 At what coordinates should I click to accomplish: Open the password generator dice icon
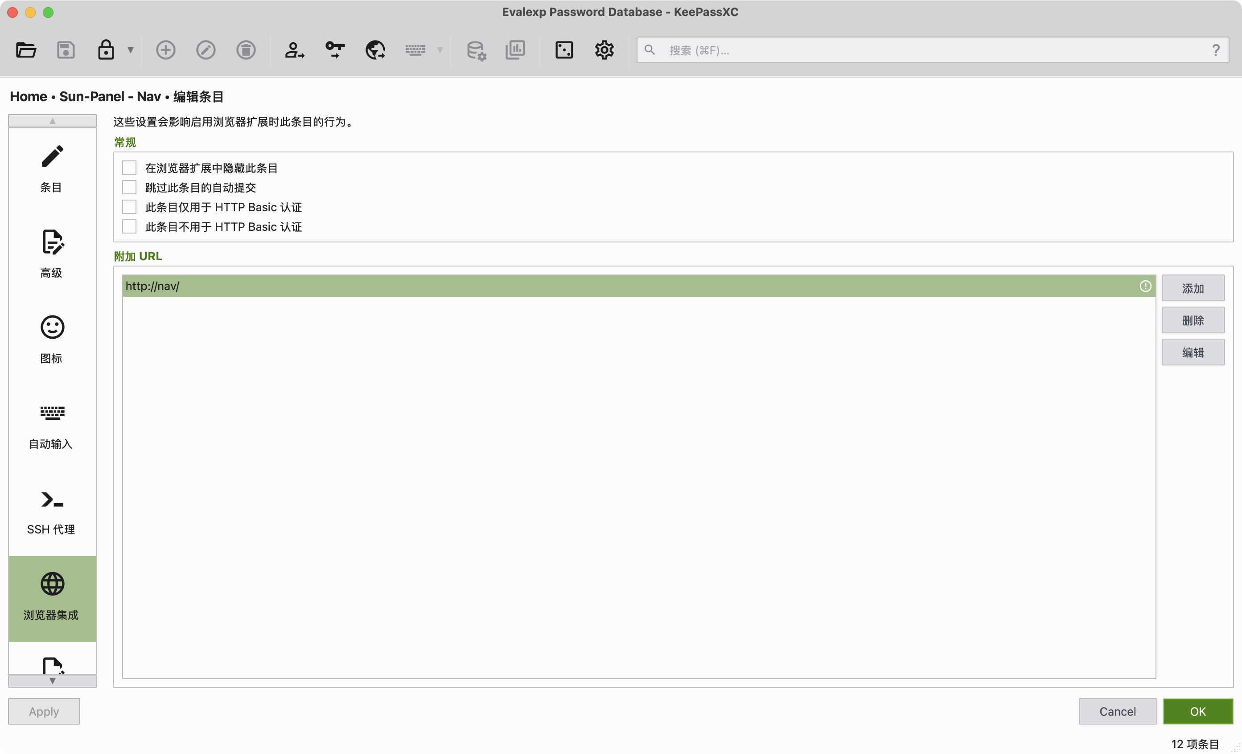point(564,50)
